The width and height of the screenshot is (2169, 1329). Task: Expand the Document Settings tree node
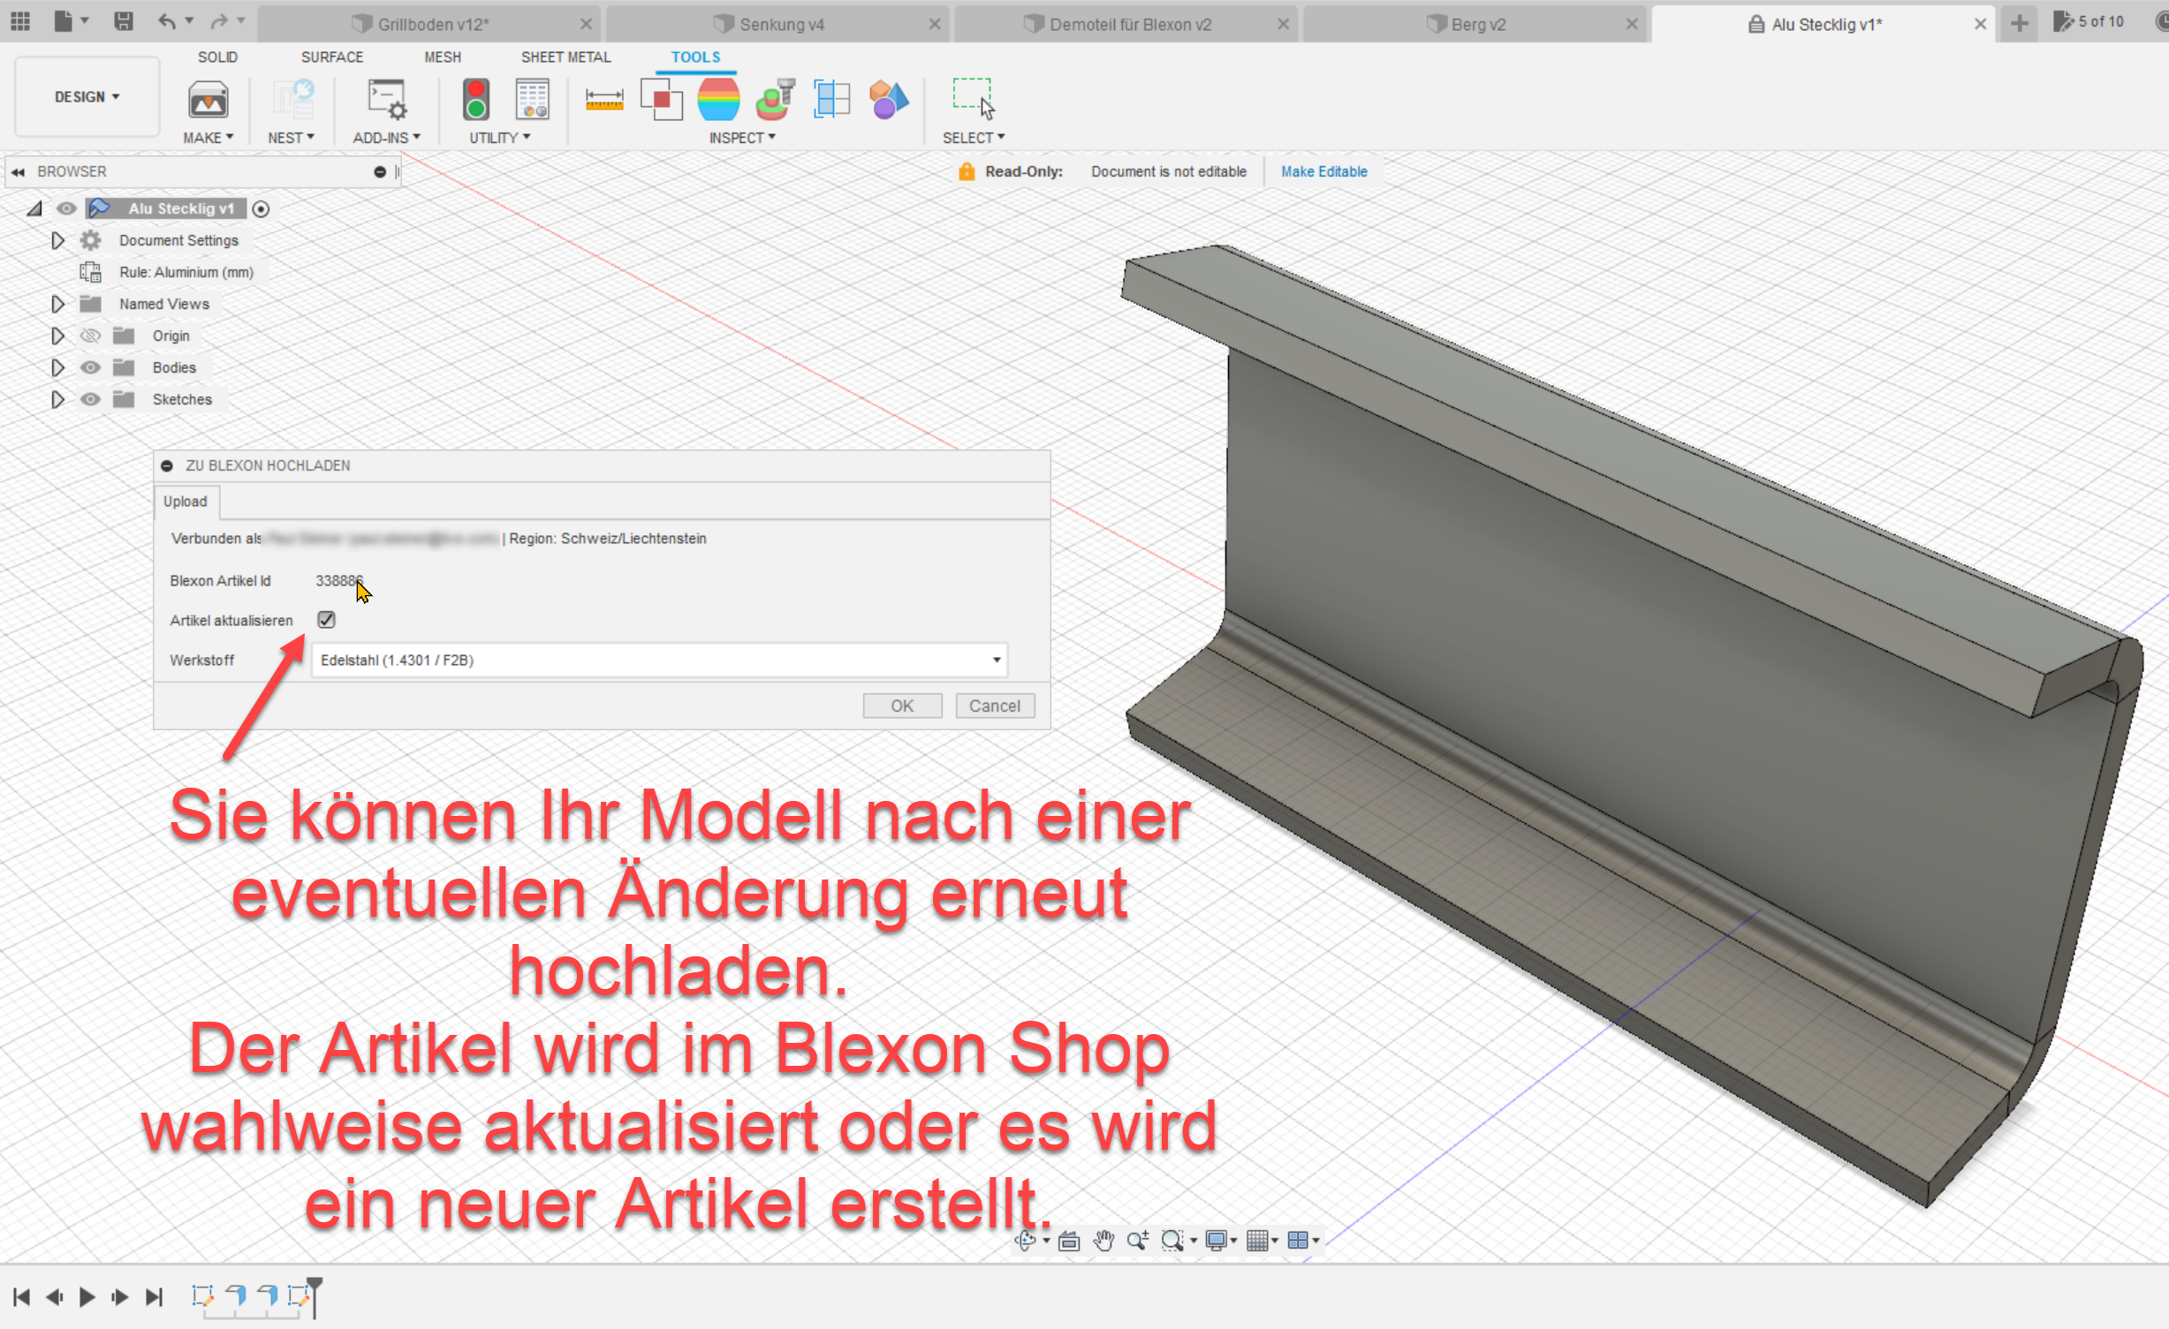tap(57, 240)
